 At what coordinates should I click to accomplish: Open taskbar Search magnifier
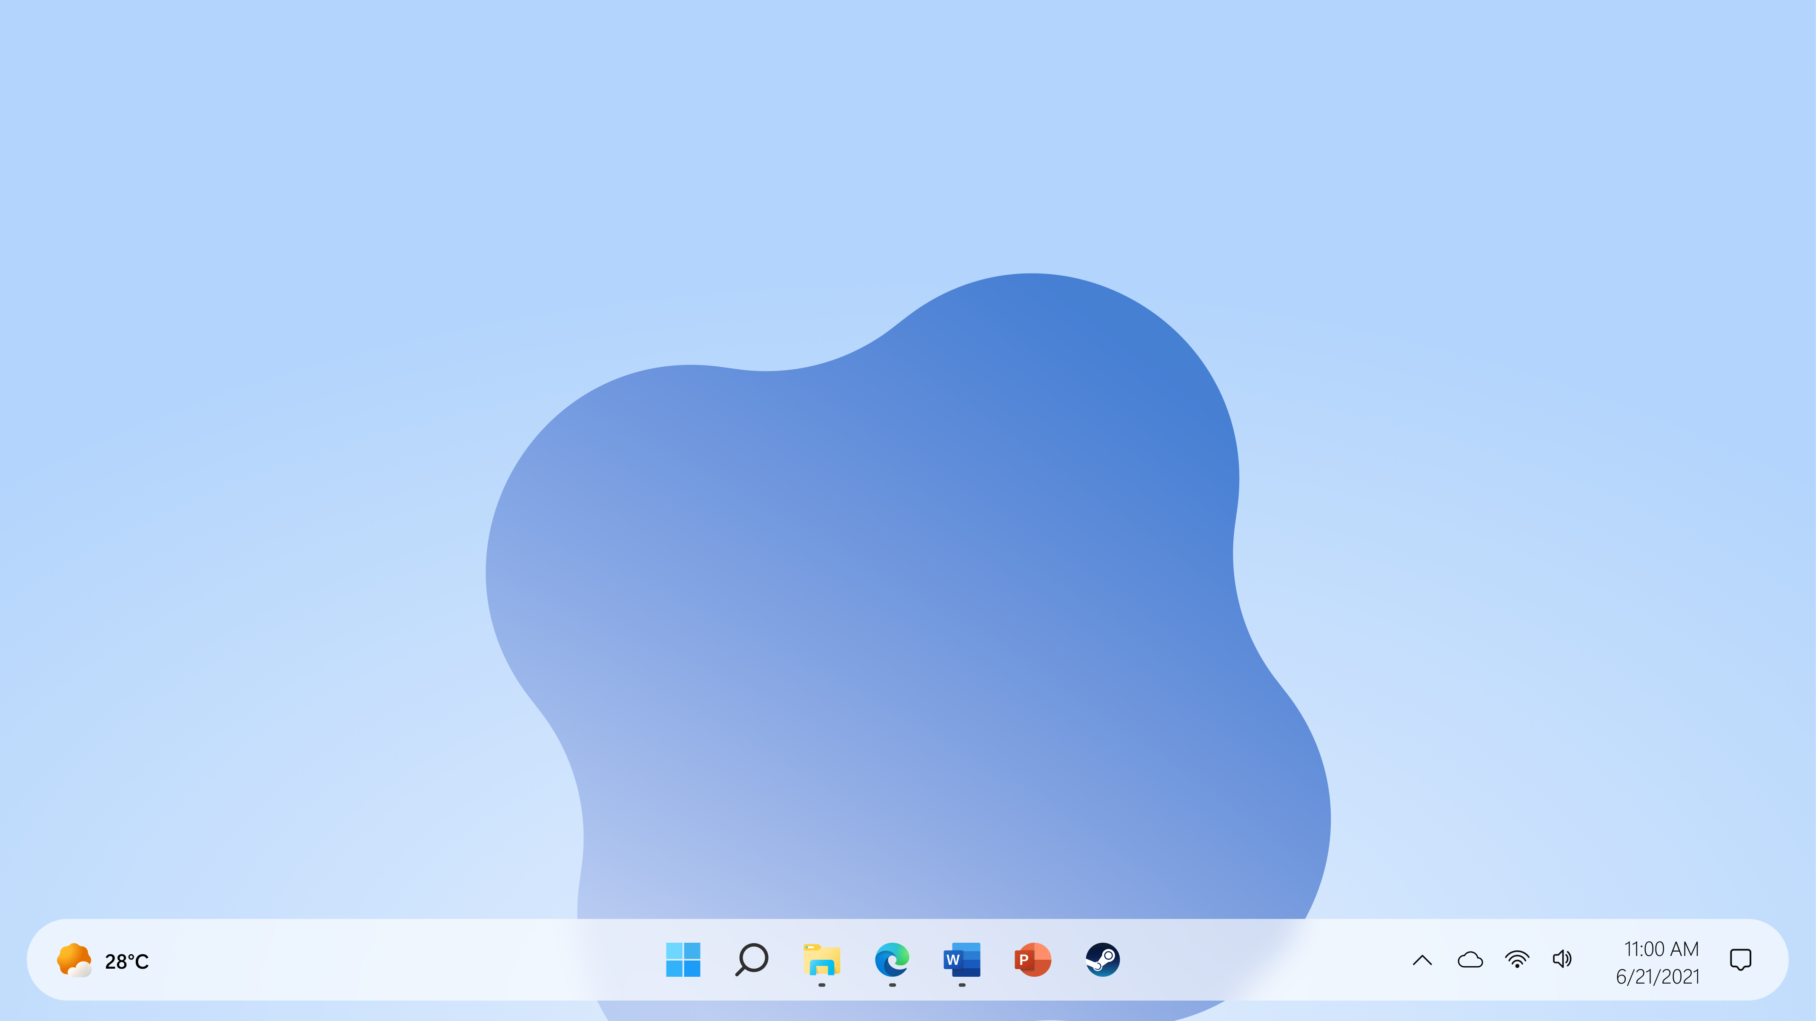pyautogui.click(x=752, y=960)
